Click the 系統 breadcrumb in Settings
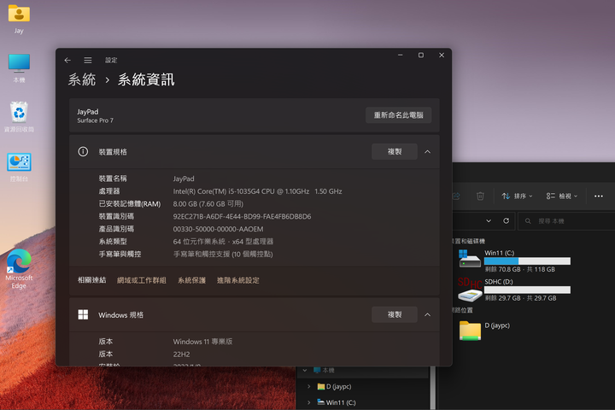Viewport: 615px width, 410px height. (82, 79)
